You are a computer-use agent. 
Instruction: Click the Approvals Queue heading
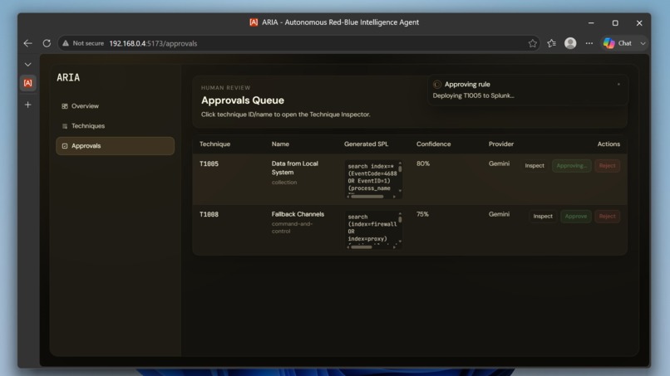click(243, 100)
